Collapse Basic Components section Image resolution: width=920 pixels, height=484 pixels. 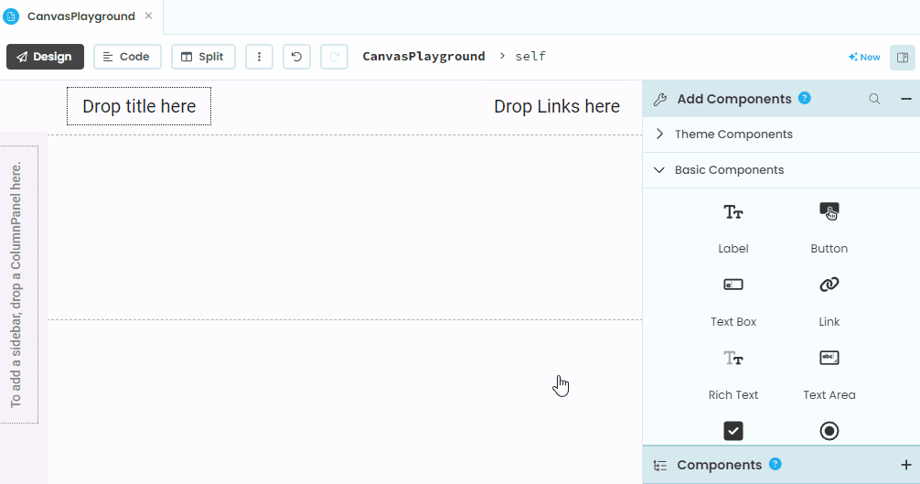coord(782,170)
